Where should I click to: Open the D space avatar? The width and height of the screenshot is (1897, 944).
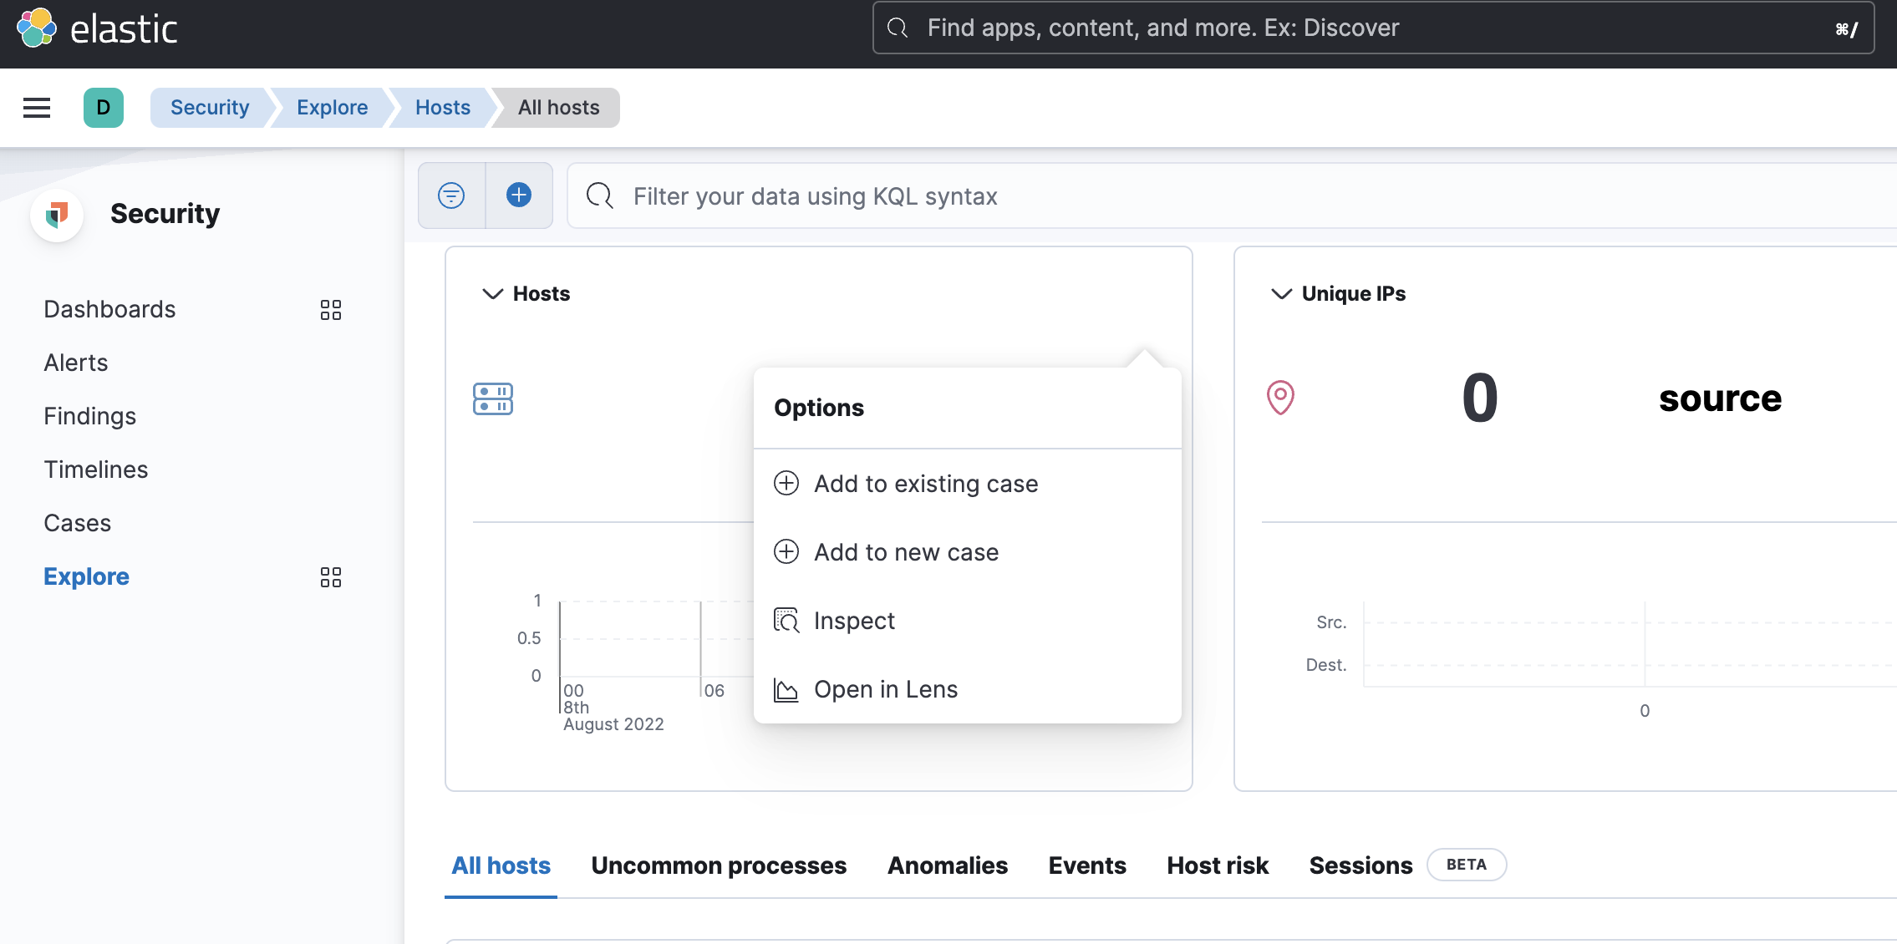pyautogui.click(x=104, y=108)
